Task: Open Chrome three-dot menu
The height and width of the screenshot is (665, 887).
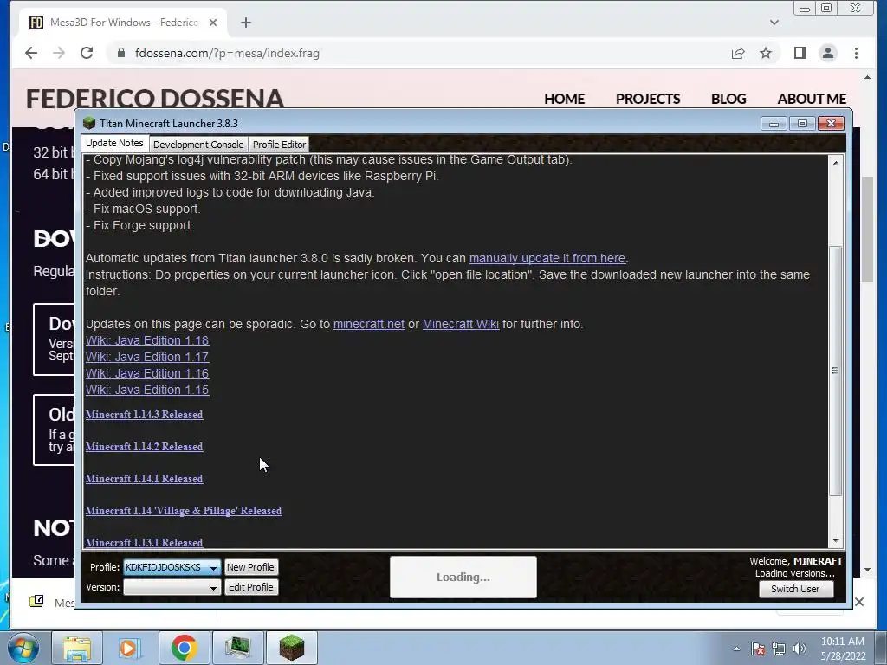Action: (856, 53)
